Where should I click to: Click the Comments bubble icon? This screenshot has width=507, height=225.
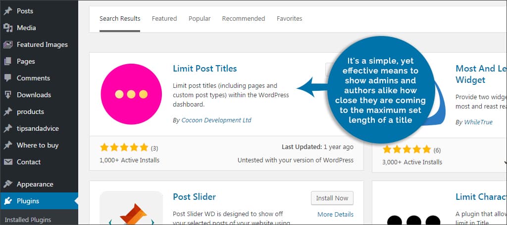click(x=8, y=78)
